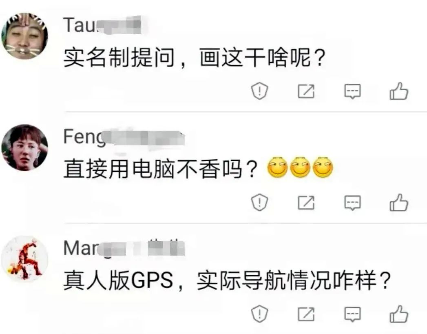Open the Mar user's running figure avatar
Image resolution: width=427 pixels, height=334 pixels.
coord(24,259)
